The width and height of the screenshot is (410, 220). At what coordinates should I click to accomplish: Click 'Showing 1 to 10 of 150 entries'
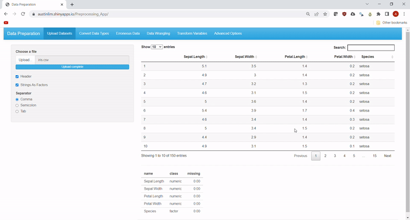[x=163, y=156]
